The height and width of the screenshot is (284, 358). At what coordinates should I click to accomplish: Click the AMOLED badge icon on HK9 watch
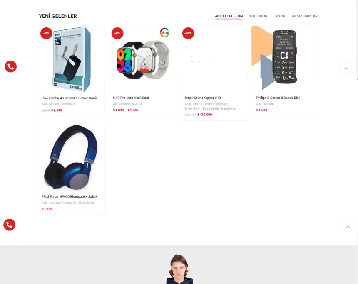pyautogui.click(x=164, y=33)
